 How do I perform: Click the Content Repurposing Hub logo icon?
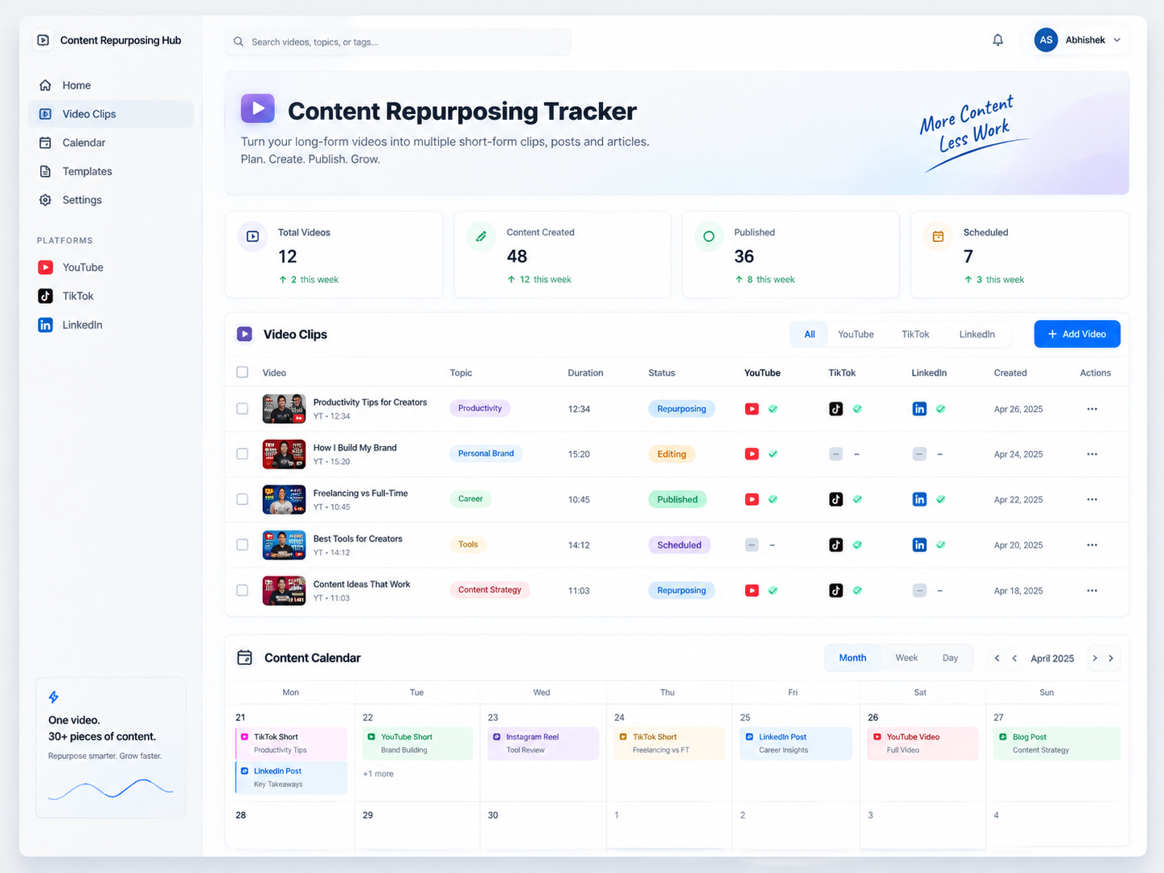pyautogui.click(x=43, y=40)
